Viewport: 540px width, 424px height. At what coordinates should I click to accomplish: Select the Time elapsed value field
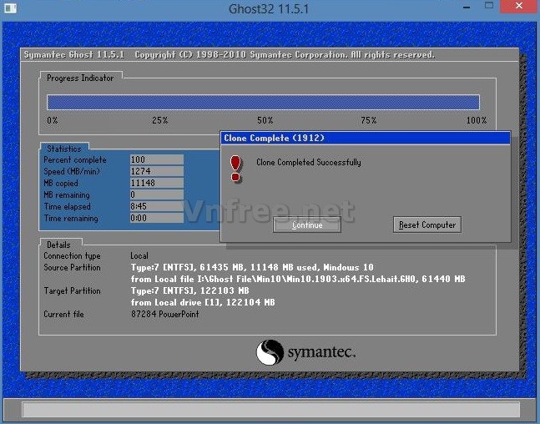tap(156, 206)
